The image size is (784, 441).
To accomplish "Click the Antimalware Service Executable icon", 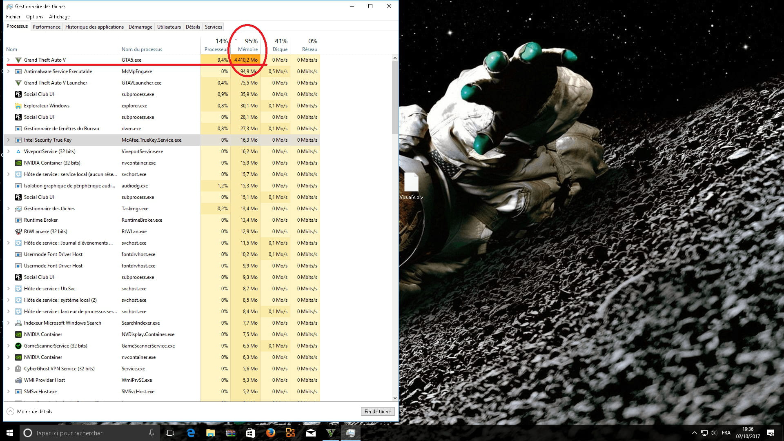I will tap(18, 71).
